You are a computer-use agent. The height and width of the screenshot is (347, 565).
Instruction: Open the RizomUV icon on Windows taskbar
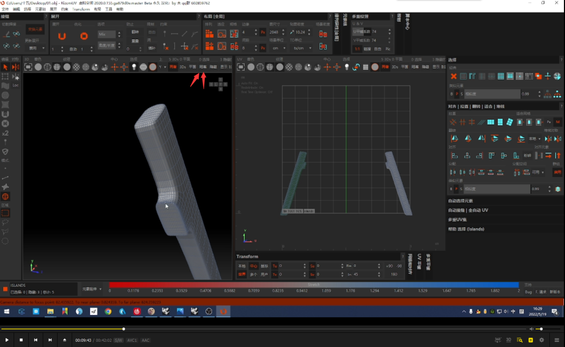pos(223,311)
